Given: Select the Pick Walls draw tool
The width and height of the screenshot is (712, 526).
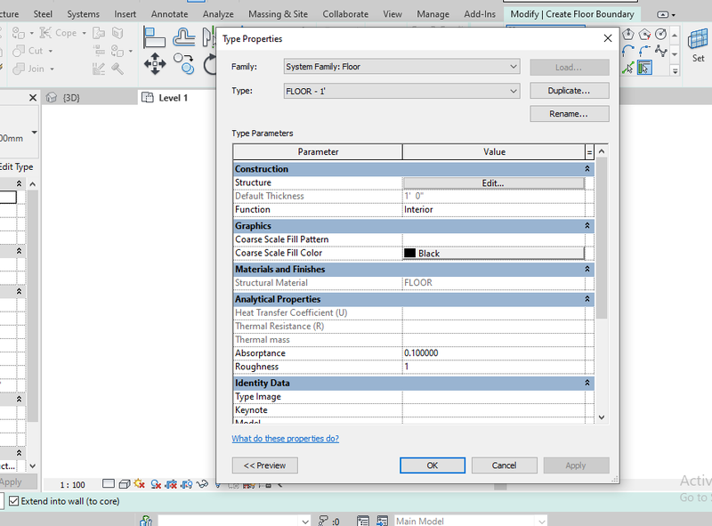Looking at the screenshot, I should pos(644,69).
